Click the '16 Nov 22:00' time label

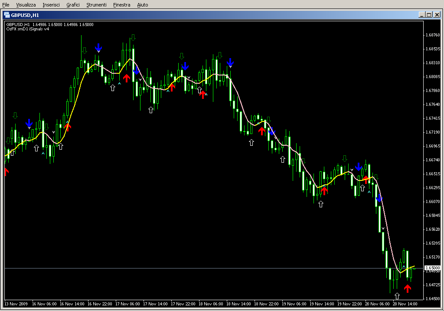pyautogui.click(x=100, y=304)
